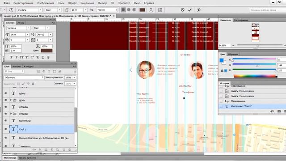
Task: Hide the КОНТАКТЫ text layer
Action: [x=6, y=120]
